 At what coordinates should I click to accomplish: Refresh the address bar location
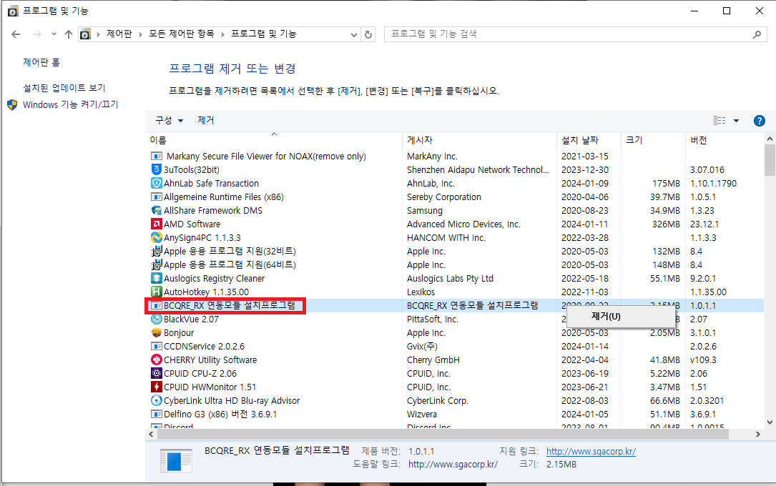(x=368, y=34)
